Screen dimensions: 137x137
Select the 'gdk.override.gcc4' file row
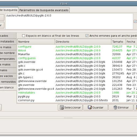click(x=77, y=70)
